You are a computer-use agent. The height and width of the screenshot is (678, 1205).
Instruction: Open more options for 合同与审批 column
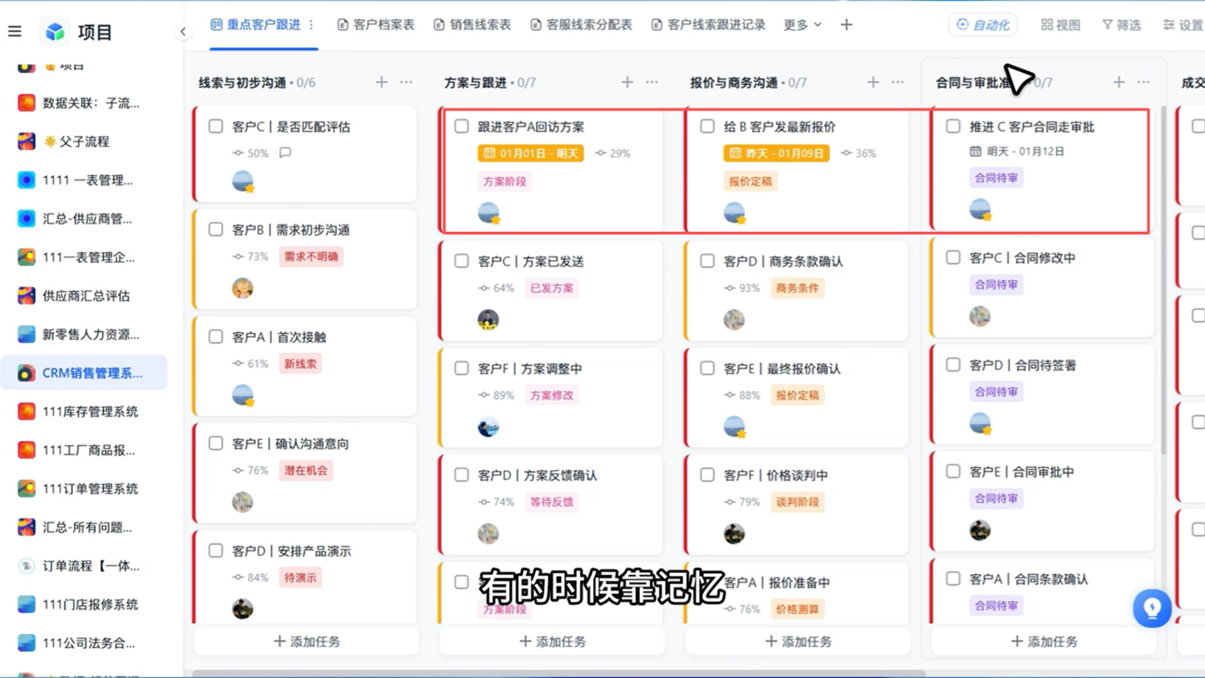(1144, 82)
